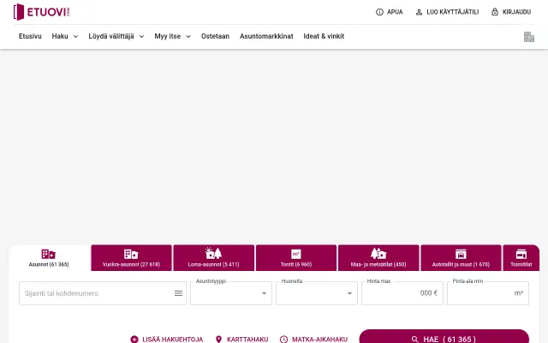This screenshot has height=343, width=548.
Task: Focus the Sijainti tai kohdenumero field
Action: 103,293
